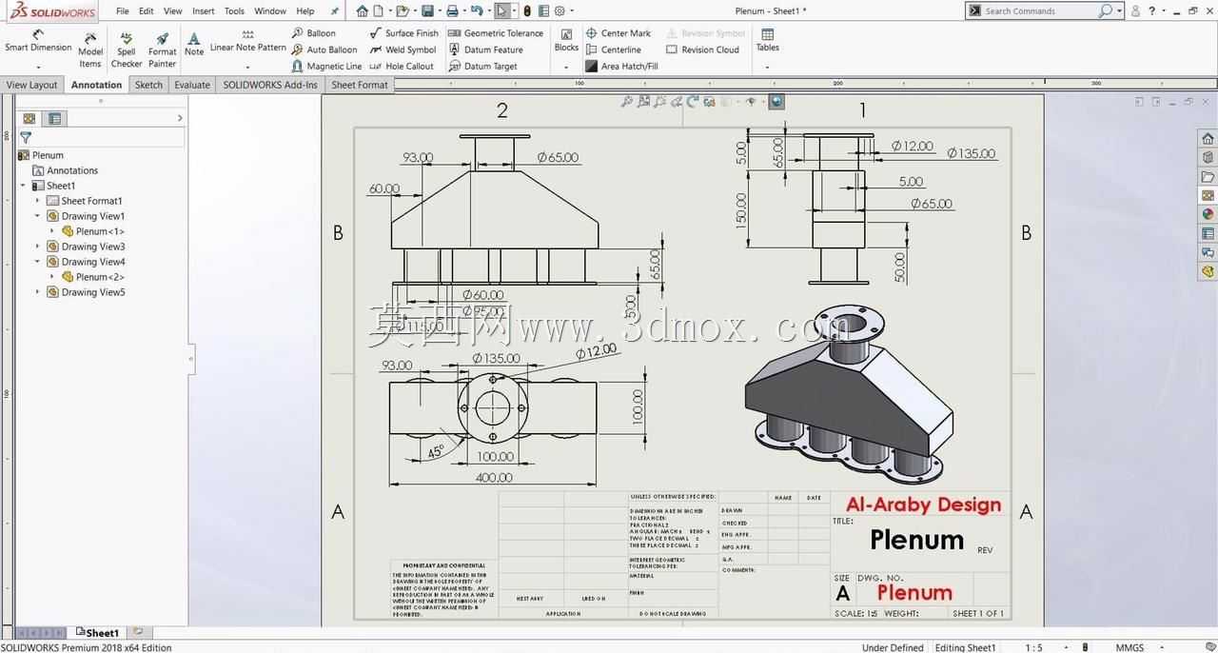Run the Spell Checker
Viewport: 1218px width, 653px height.
[x=127, y=50]
